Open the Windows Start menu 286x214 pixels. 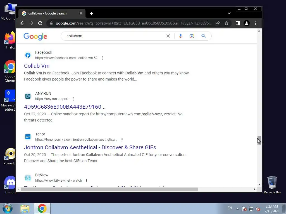coord(8,208)
